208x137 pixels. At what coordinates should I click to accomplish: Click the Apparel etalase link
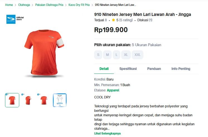113,90
